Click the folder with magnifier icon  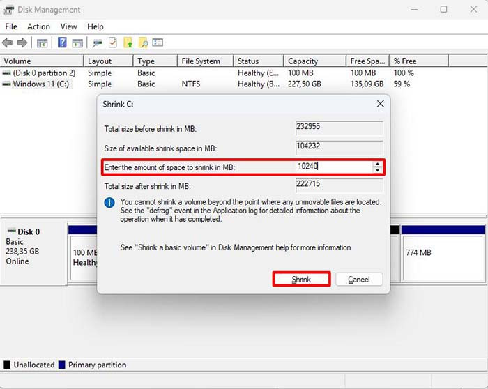[x=143, y=43]
